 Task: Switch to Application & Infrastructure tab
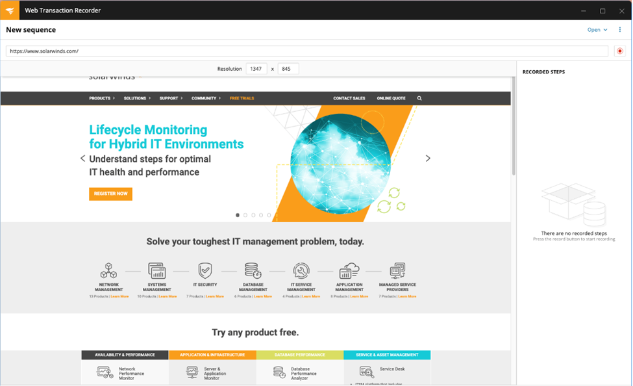[x=212, y=355]
